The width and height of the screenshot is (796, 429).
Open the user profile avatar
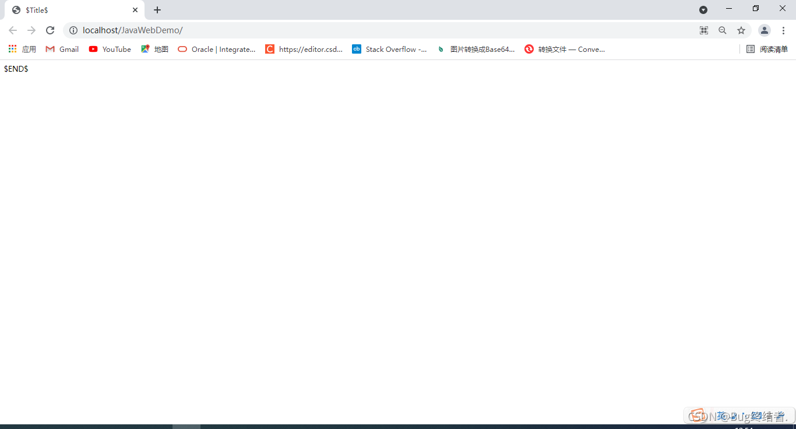(x=765, y=30)
